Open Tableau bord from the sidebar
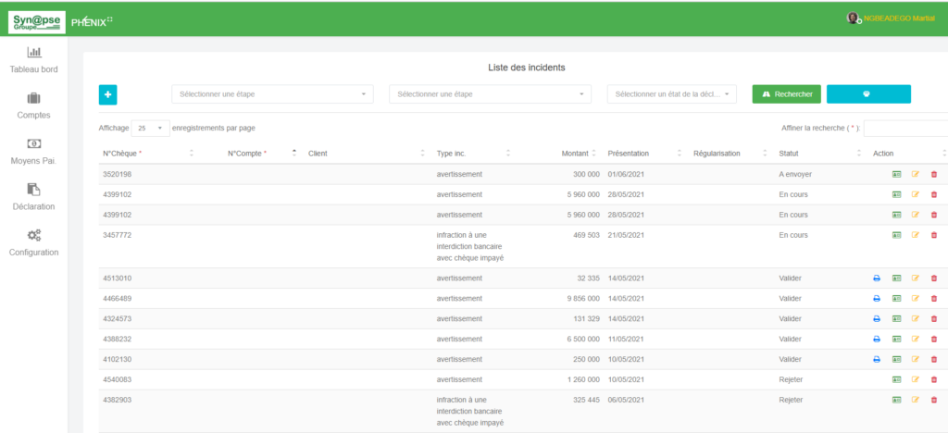Screen dimensions: 948x433 click(33, 60)
